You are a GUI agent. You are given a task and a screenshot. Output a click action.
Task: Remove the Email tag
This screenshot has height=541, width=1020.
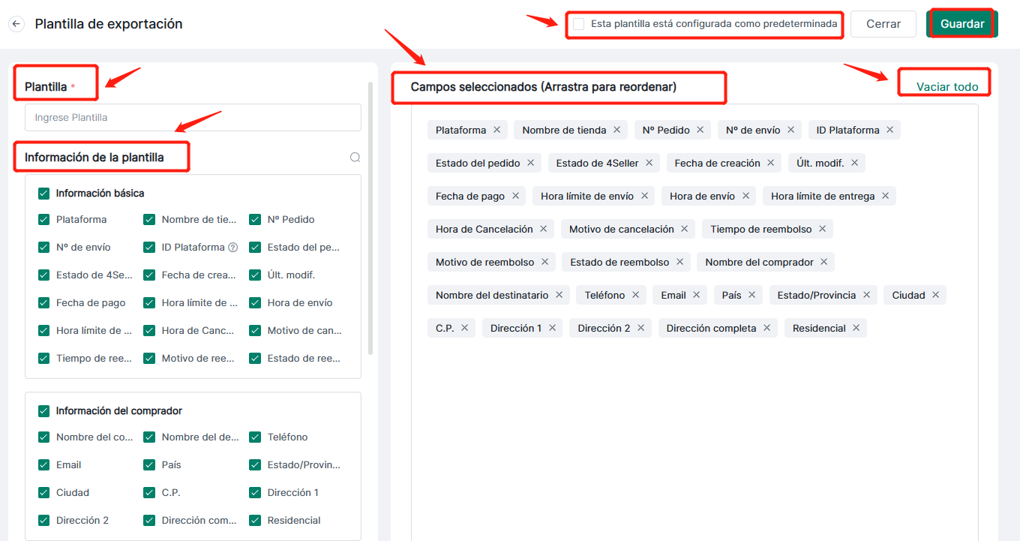point(696,295)
